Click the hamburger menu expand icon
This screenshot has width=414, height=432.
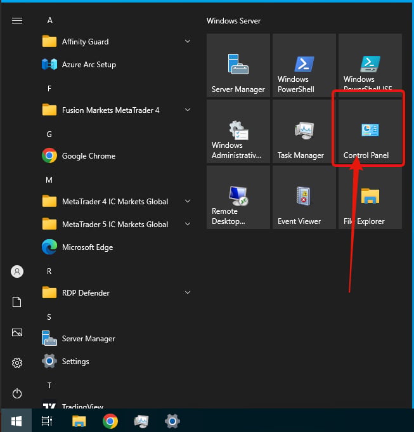tap(17, 21)
